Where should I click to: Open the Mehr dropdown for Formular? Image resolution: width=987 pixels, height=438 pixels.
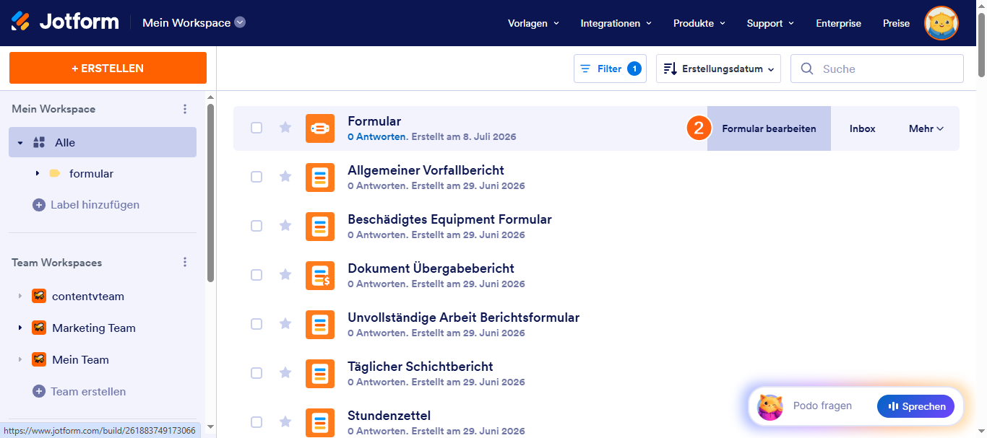[926, 128]
